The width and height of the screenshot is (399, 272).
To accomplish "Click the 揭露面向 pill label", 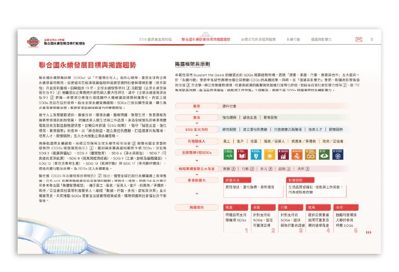I will 196,208.
